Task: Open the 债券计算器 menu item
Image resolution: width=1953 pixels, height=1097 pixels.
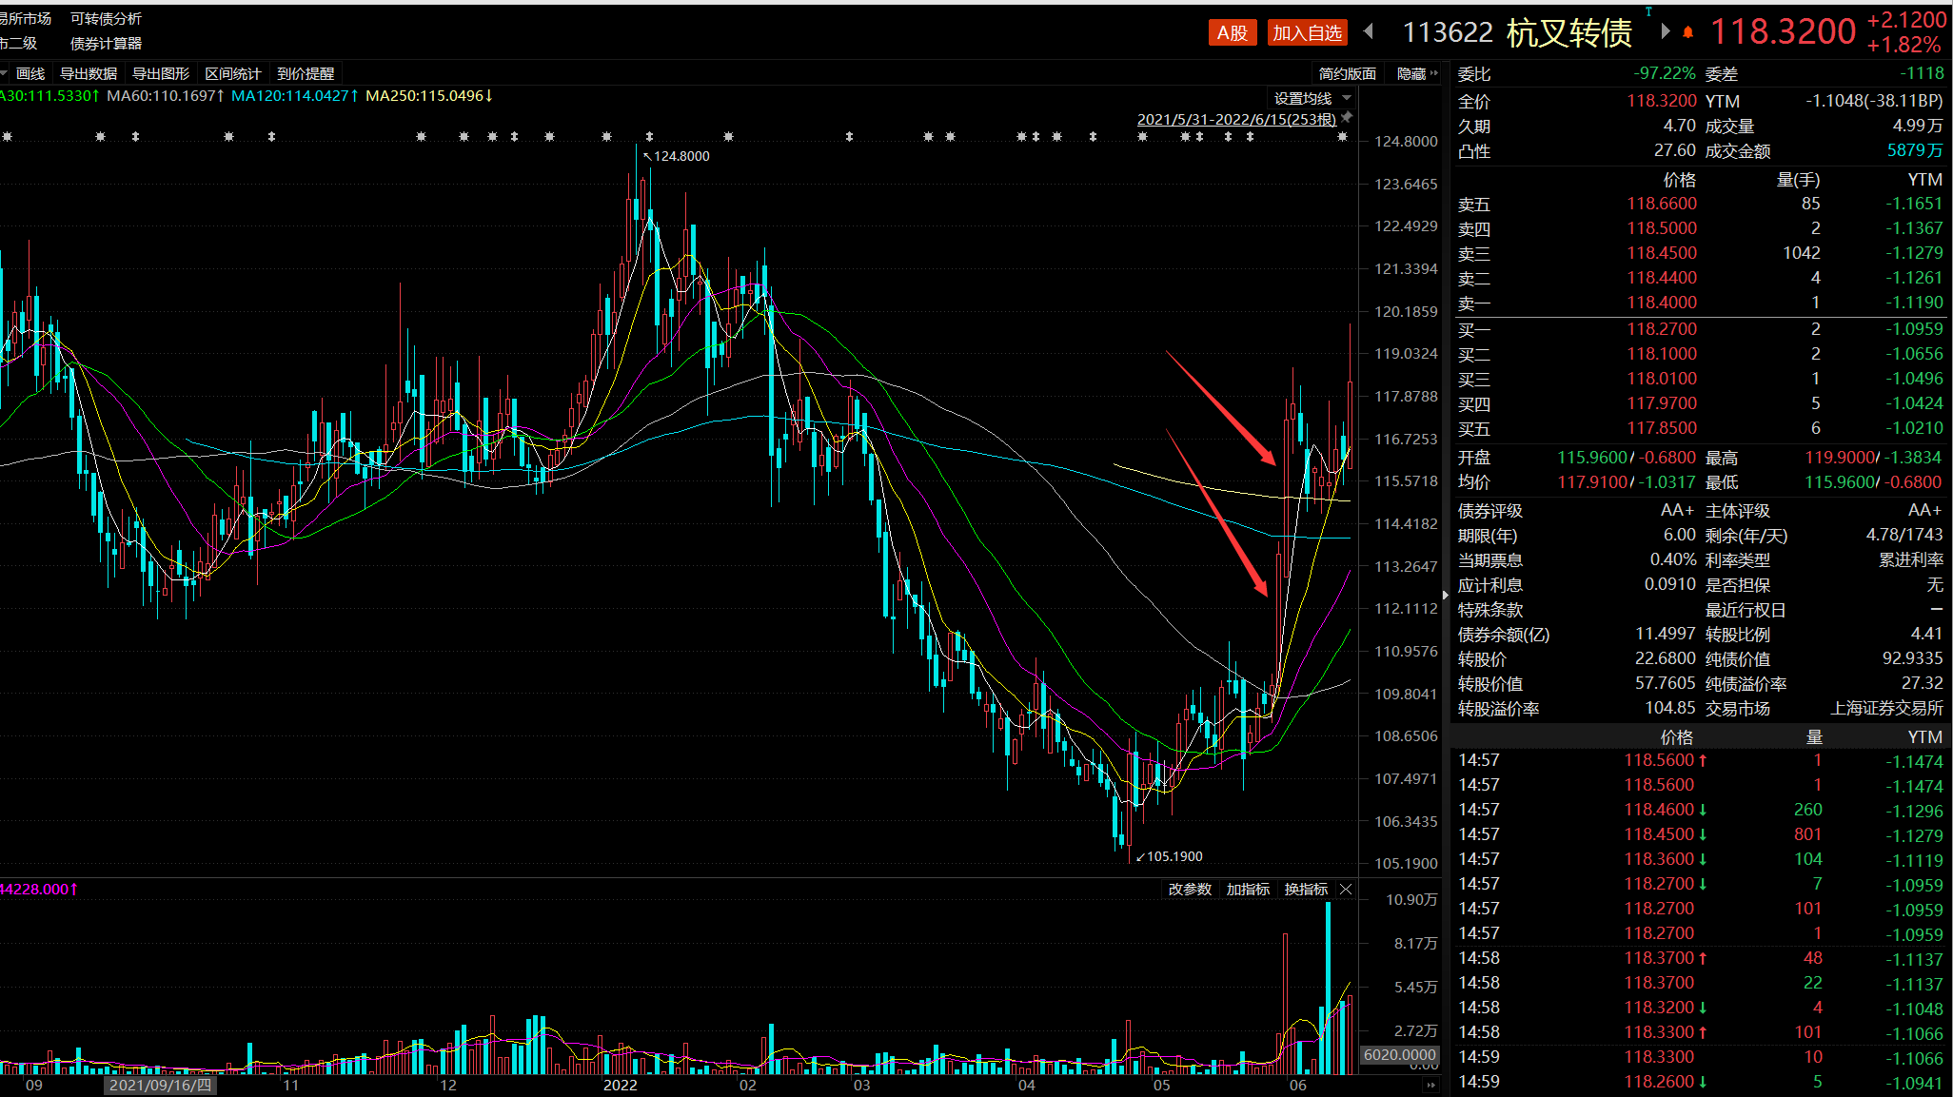Action: 106,43
